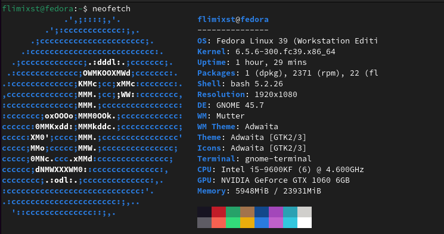Image resolution: width=444 pixels, height=234 pixels.
Task: Click the 'WM Theme: Adwaita' line
Action: click(x=238, y=127)
